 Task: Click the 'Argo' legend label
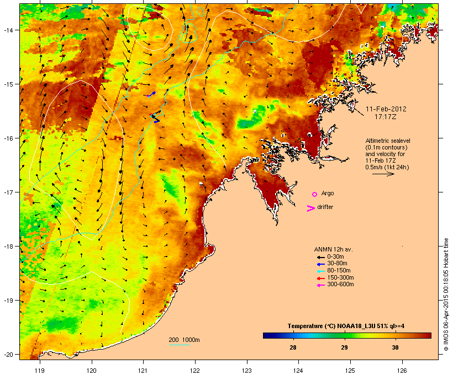click(328, 193)
